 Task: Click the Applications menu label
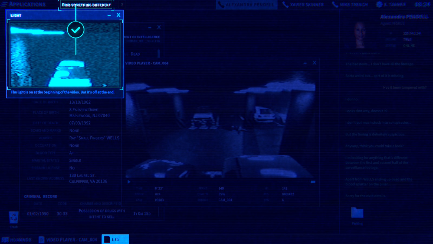(27, 4)
